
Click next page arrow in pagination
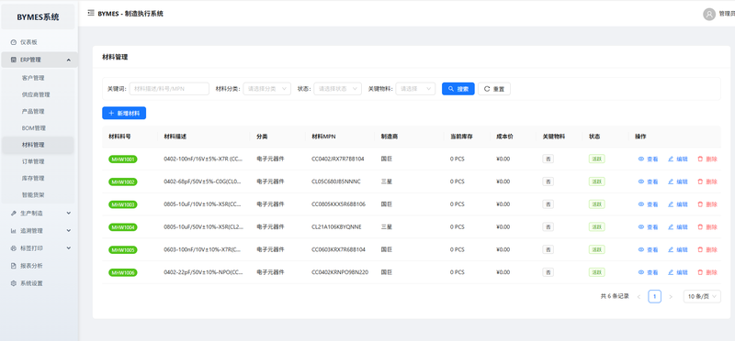(x=671, y=297)
